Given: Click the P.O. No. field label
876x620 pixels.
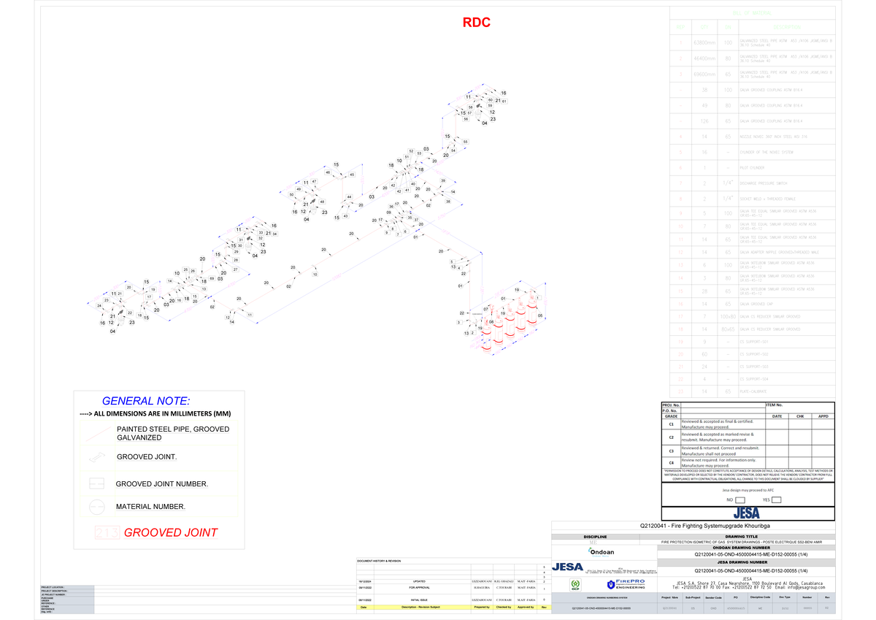Looking at the screenshot, I should pos(670,410).
